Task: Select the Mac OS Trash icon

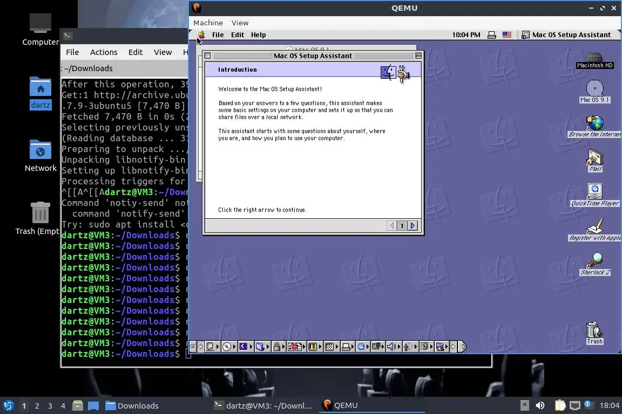Action: click(594, 333)
